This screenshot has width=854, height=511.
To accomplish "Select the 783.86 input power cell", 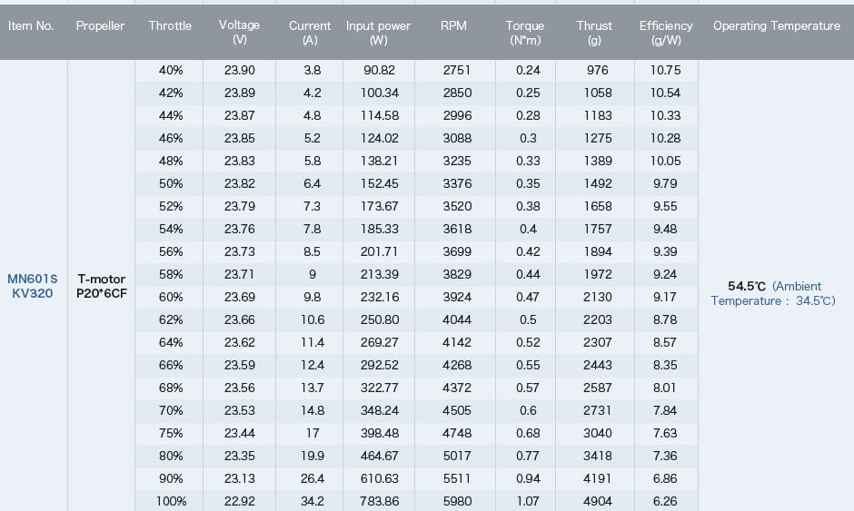I will (x=380, y=501).
